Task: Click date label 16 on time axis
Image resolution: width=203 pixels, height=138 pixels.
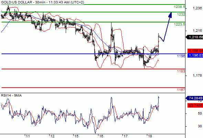Action: pyautogui.click(x=101, y=136)
